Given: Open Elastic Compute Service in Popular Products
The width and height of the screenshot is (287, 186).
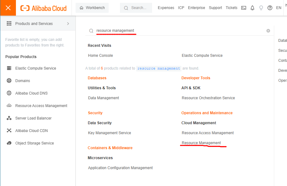Looking at the screenshot, I should pos(36,68).
